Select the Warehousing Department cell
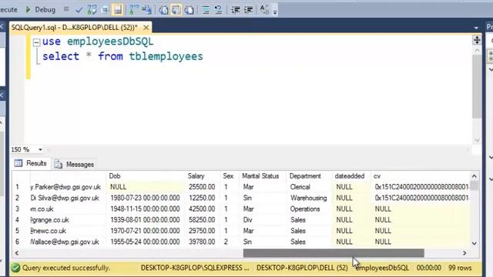This screenshot has width=493, height=277. point(309,199)
